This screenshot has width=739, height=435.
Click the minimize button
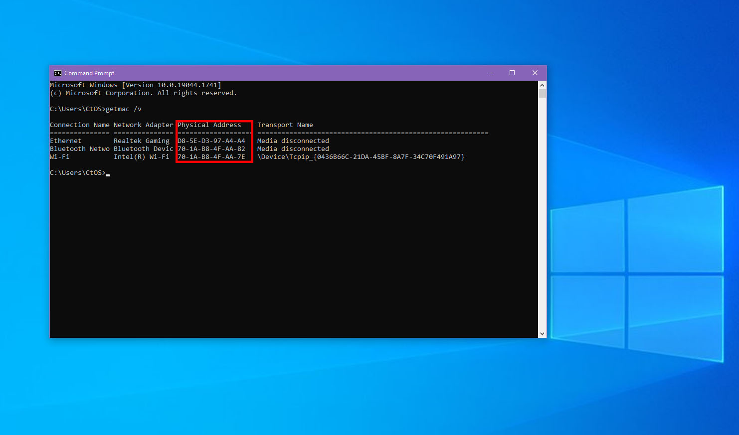489,73
